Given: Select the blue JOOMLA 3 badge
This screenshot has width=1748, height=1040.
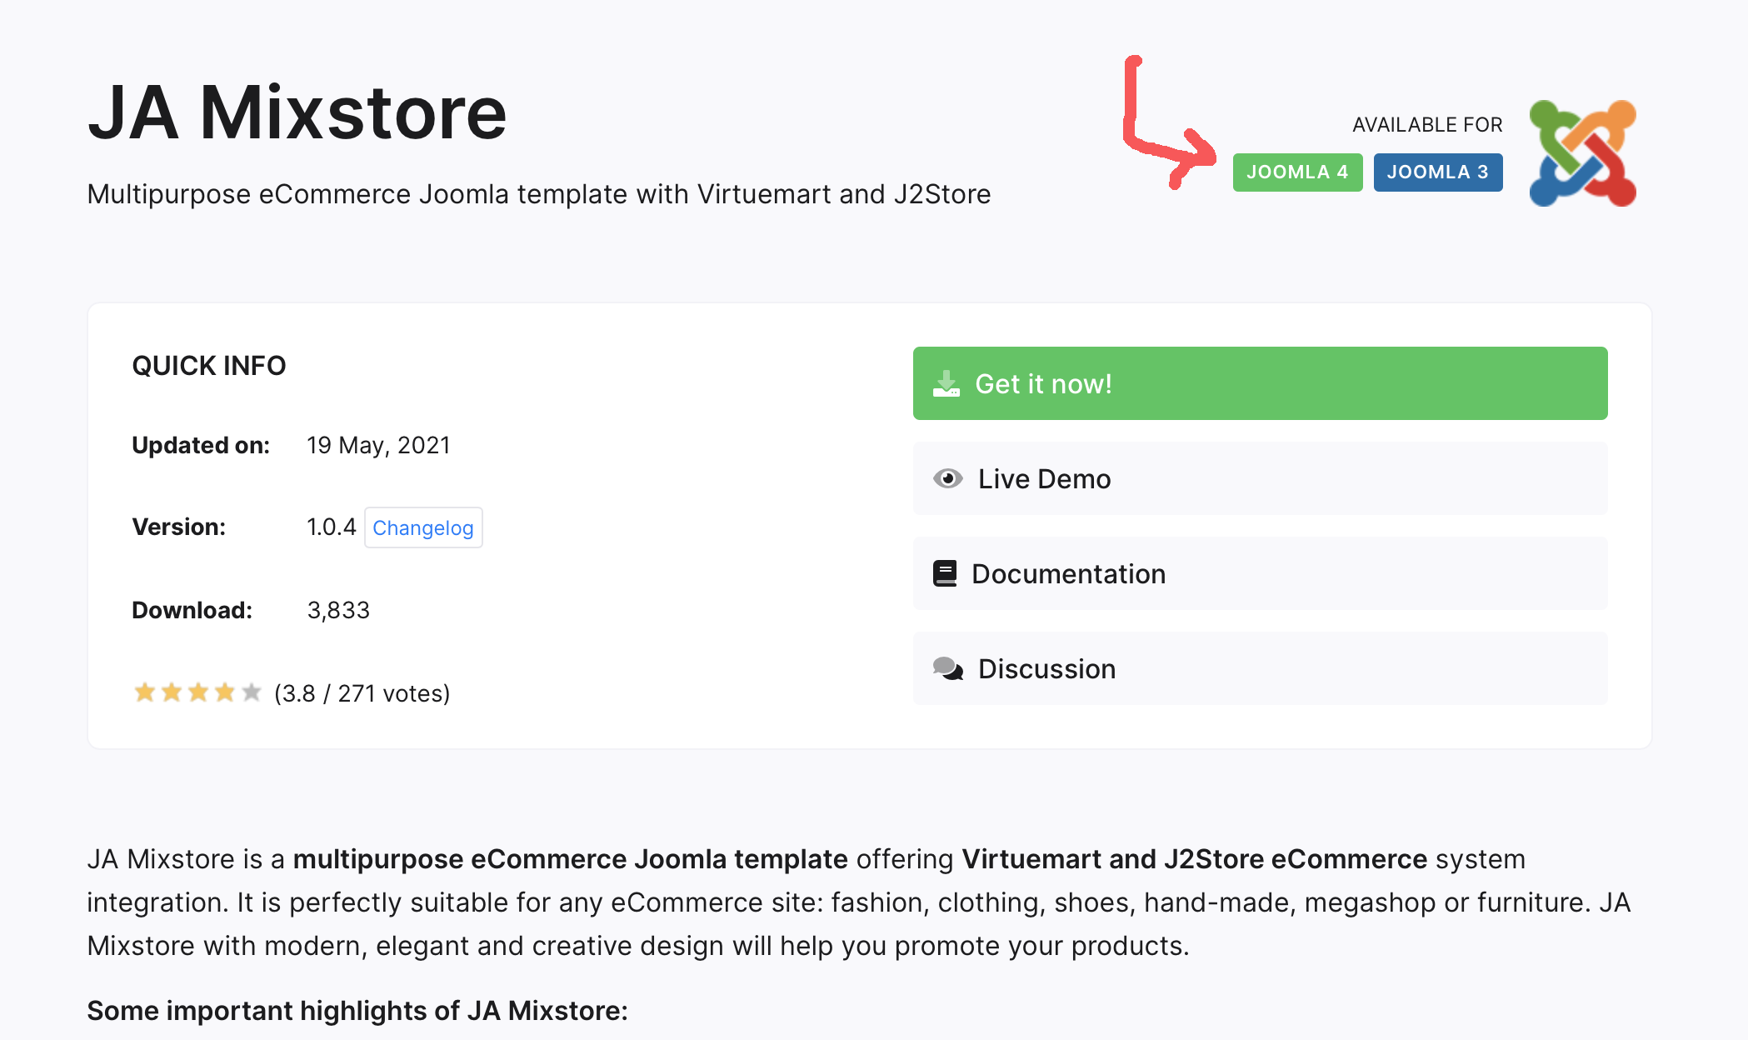Looking at the screenshot, I should tap(1437, 172).
